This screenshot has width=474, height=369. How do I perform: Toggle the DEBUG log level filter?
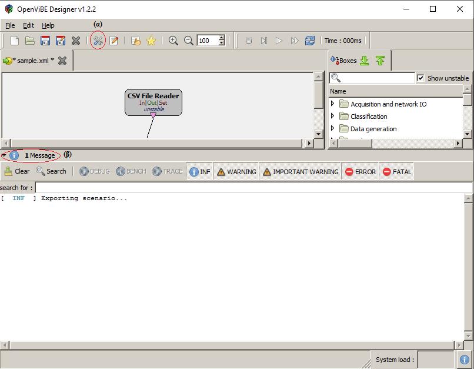coord(95,171)
